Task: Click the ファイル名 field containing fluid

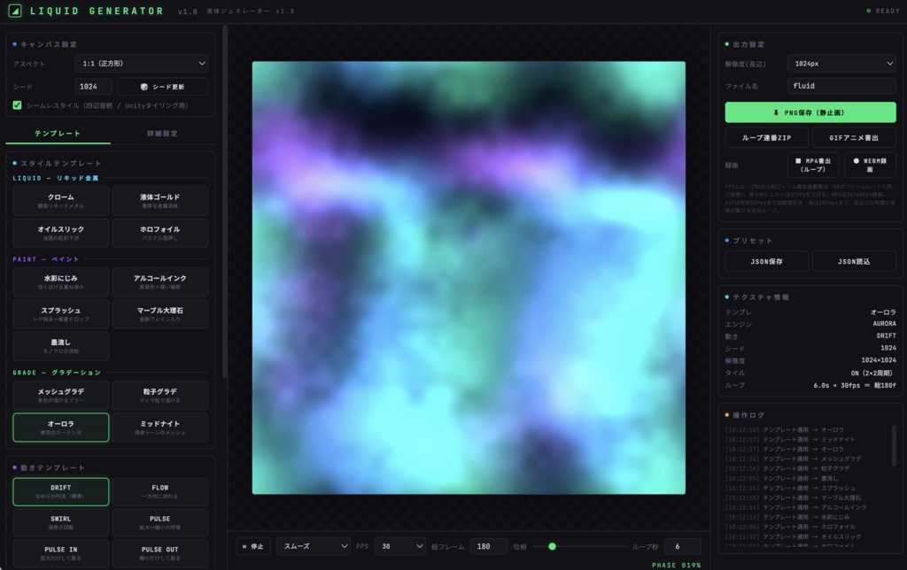Action: (x=841, y=86)
